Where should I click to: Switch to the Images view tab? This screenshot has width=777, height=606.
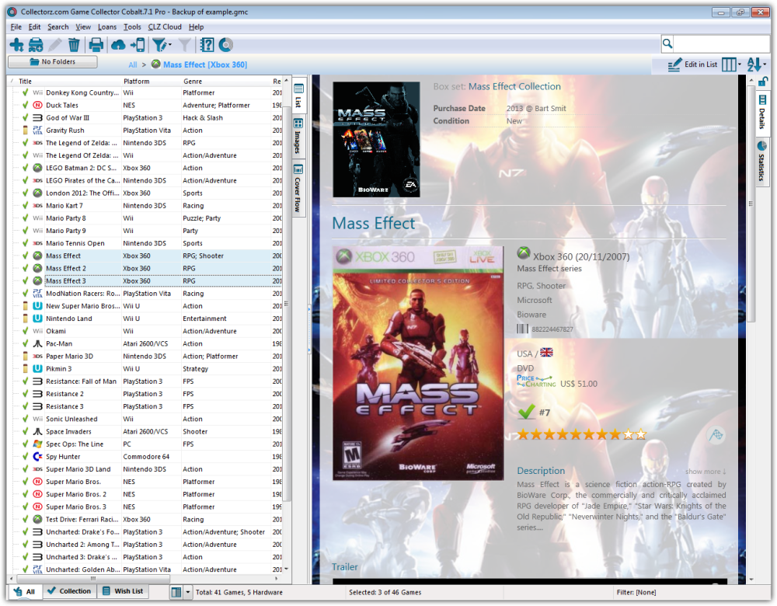click(x=298, y=136)
